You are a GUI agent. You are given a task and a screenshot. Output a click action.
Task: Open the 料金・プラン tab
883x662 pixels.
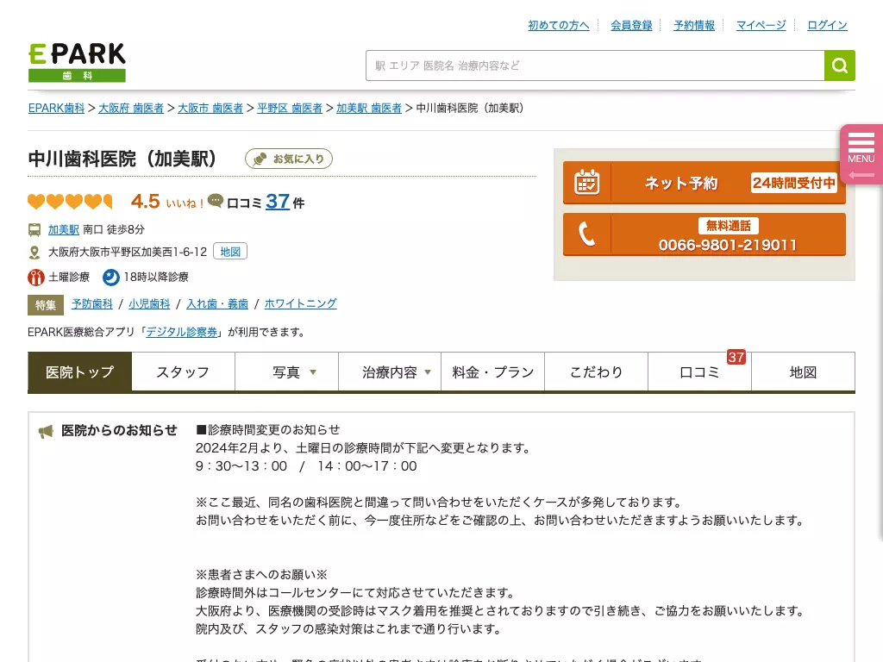click(x=492, y=372)
